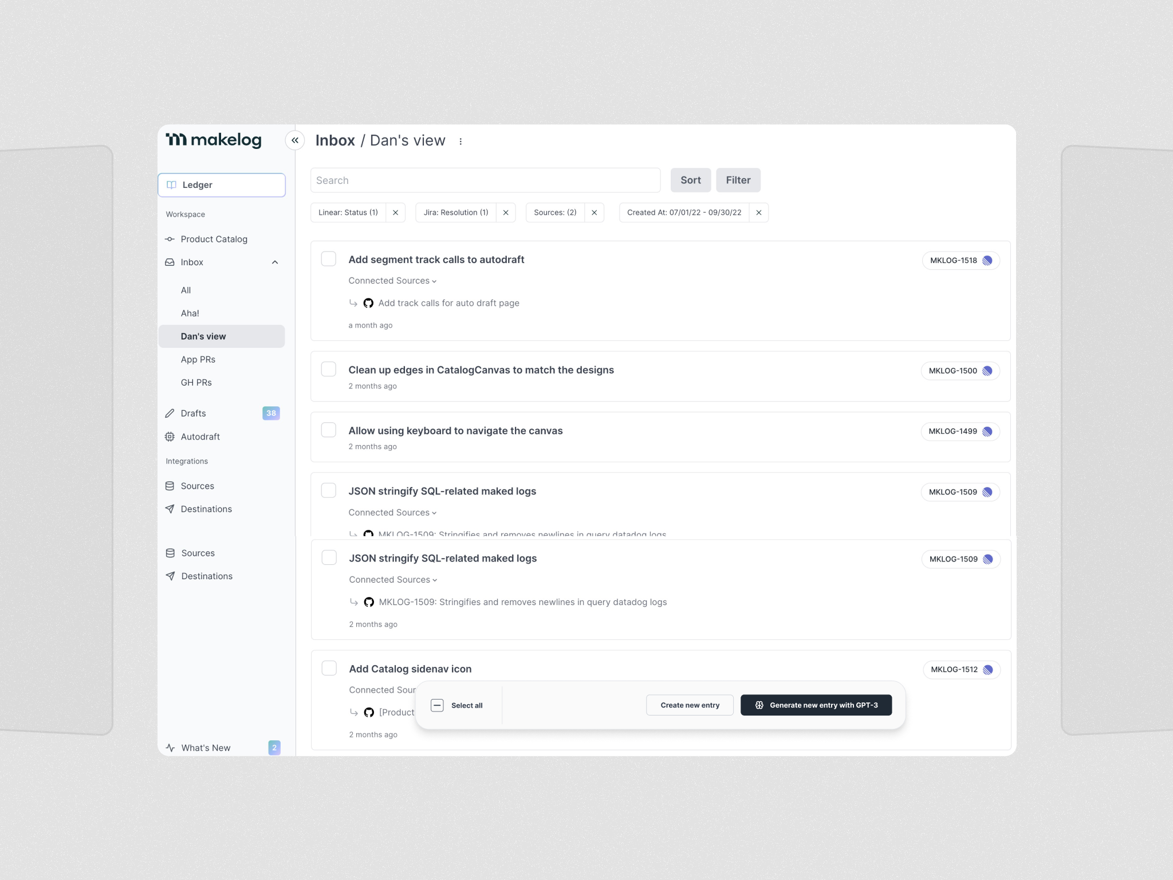Open the Drafts section
Viewport: 1173px width, 880px height.
pyautogui.click(x=192, y=413)
